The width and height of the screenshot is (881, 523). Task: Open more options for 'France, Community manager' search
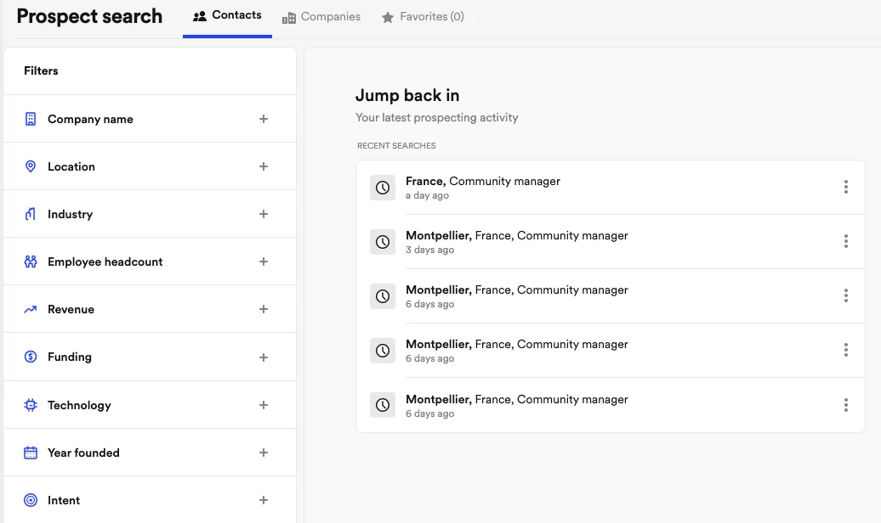point(845,187)
